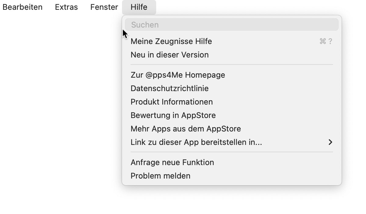Show Produkt Informationen
366x214 pixels.
(232, 102)
